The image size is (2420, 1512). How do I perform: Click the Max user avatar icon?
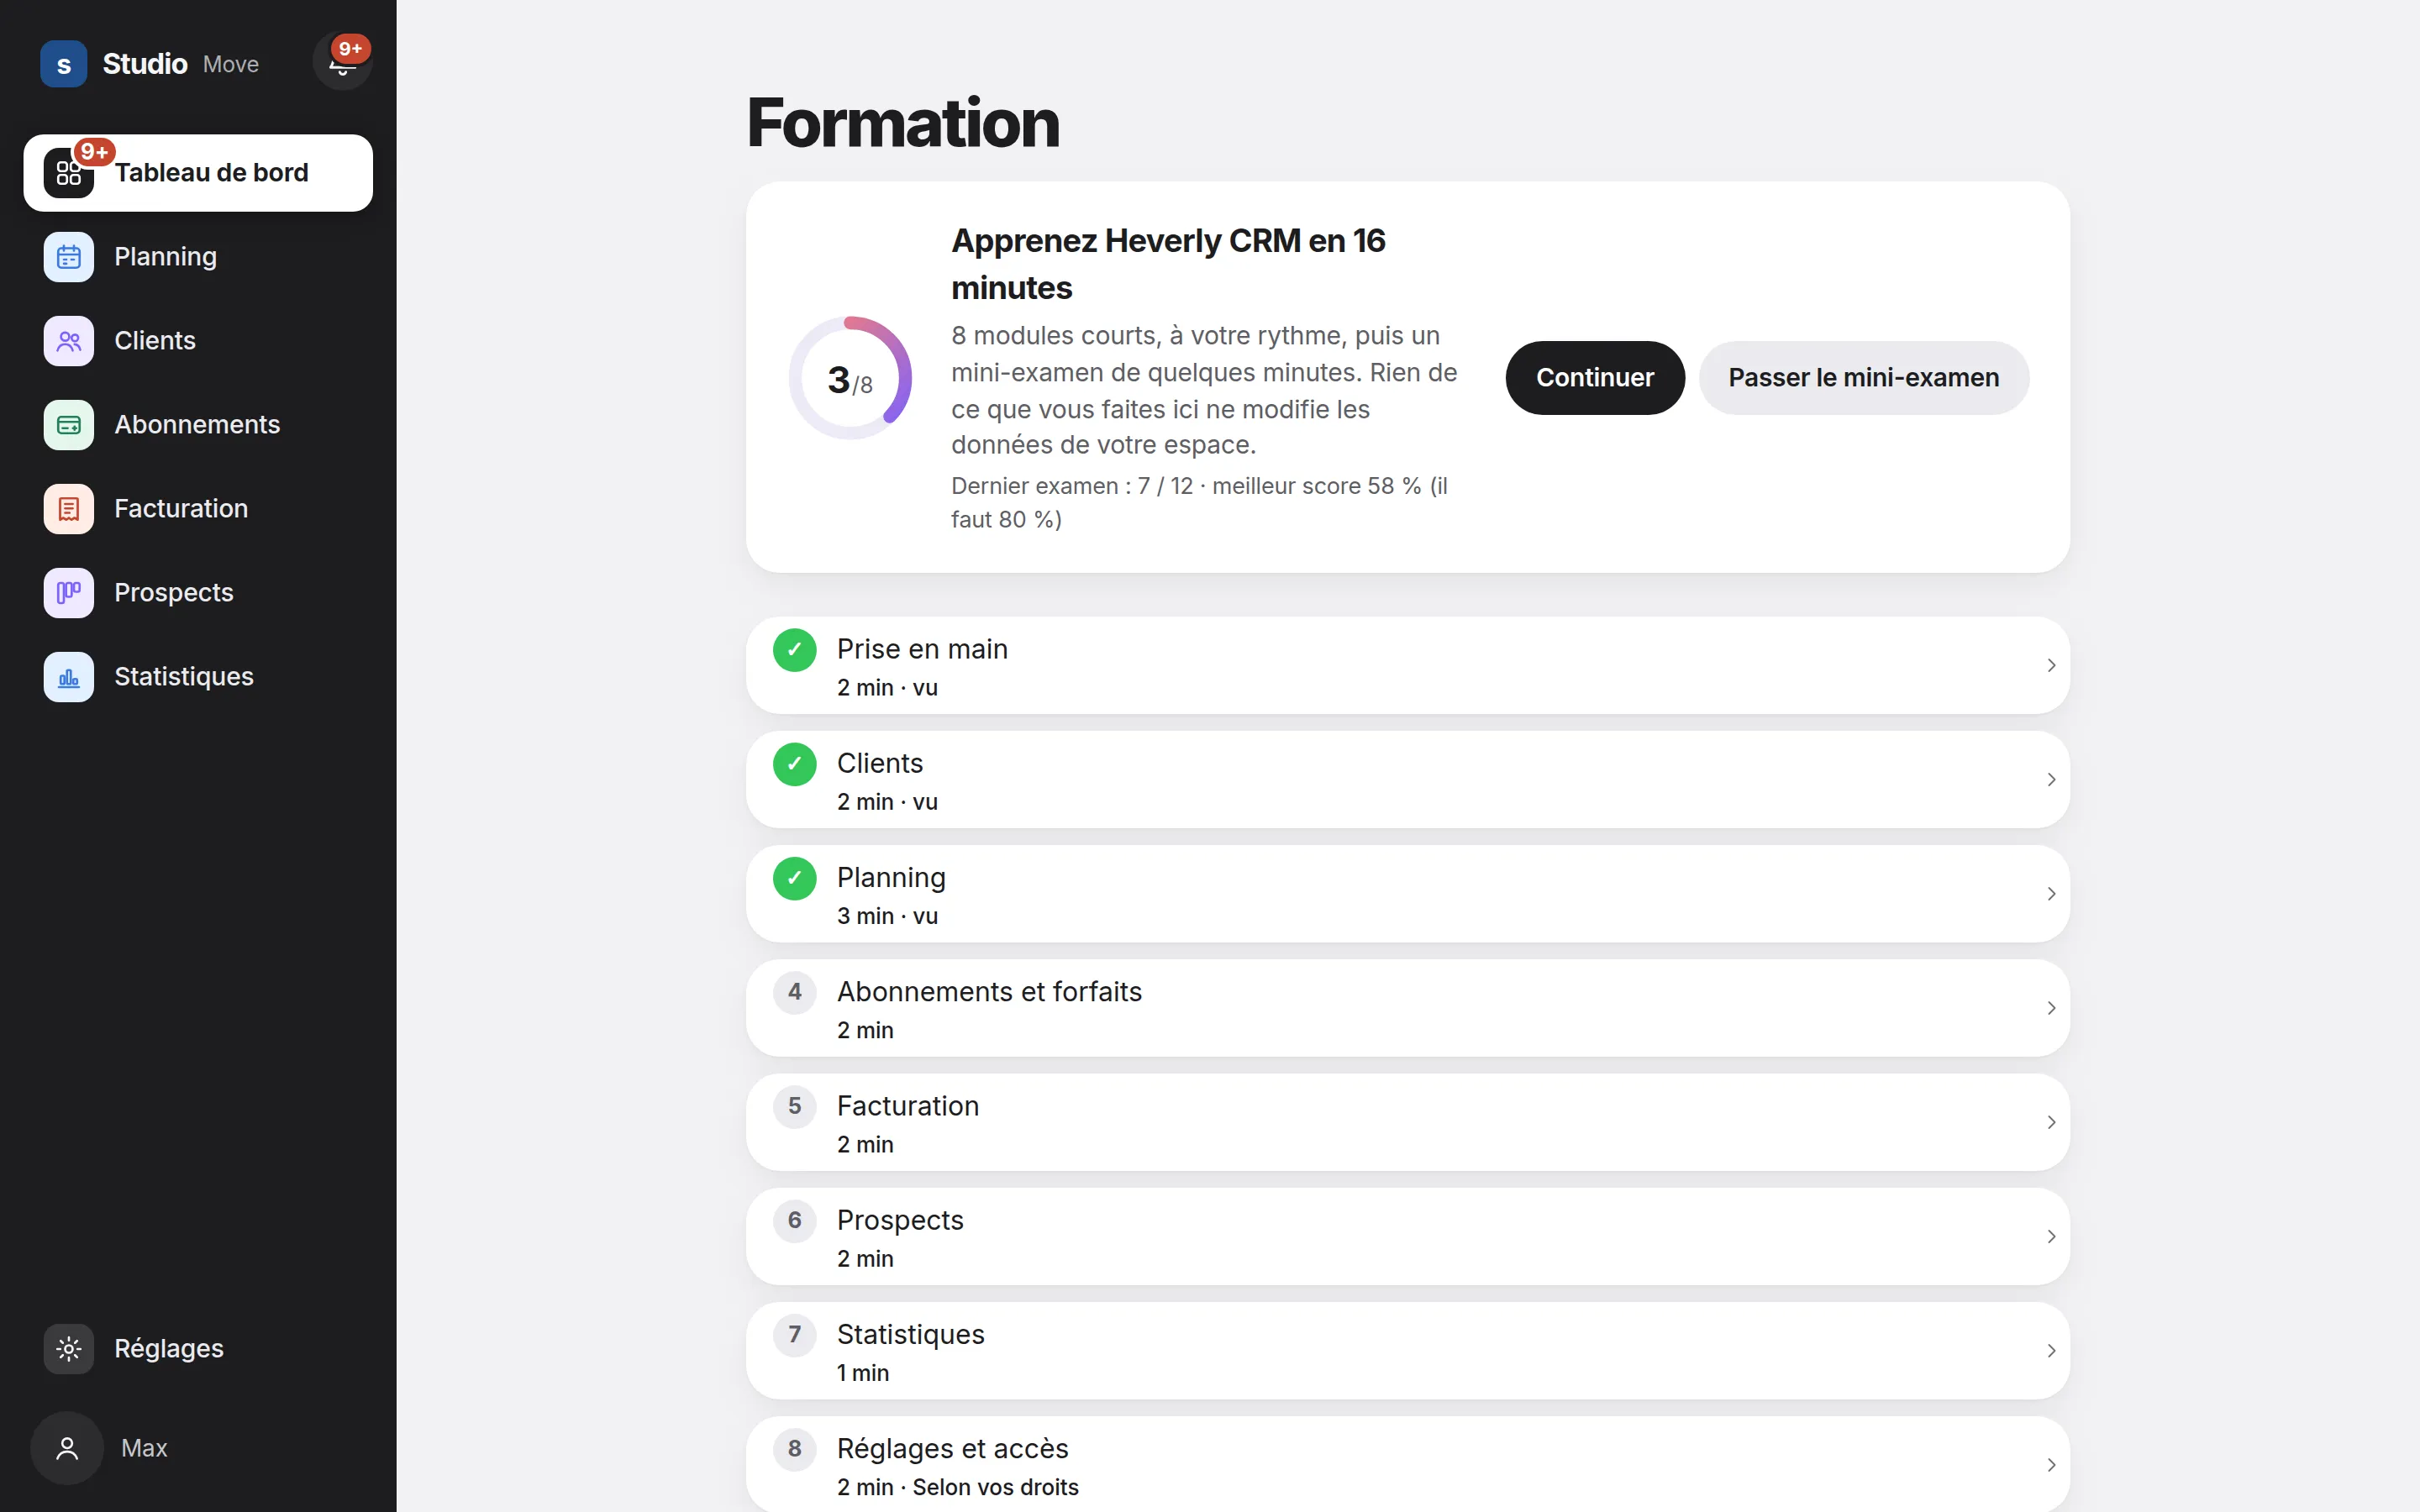pyautogui.click(x=67, y=1448)
